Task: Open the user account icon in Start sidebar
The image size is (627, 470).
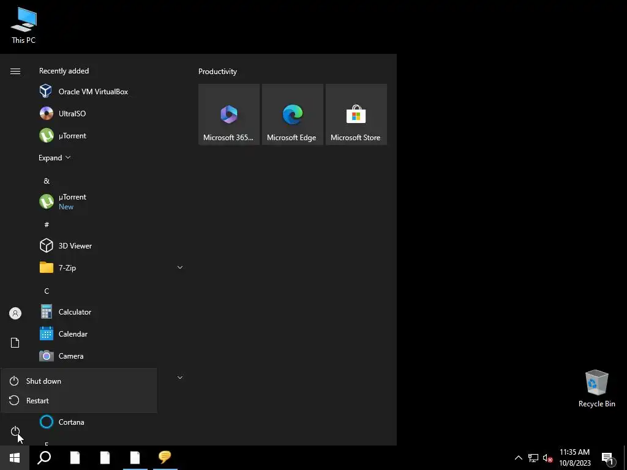Action: pyautogui.click(x=15, y=313)
